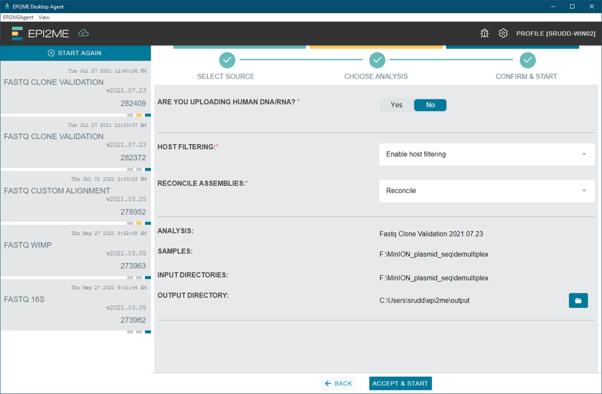Click the CHOOSE ANALYSIS step label
602x394 pixels.
(x=376, y=76)
